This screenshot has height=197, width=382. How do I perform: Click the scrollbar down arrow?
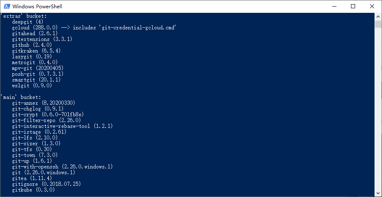[x=378, y=193]
